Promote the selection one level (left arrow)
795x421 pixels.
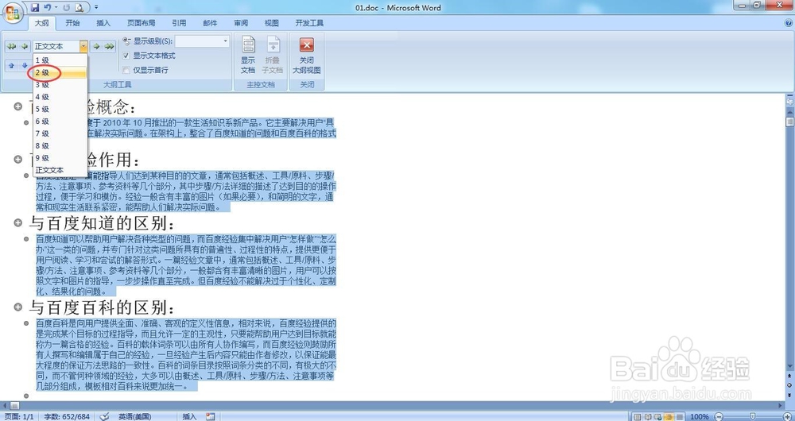pos(25,46)
